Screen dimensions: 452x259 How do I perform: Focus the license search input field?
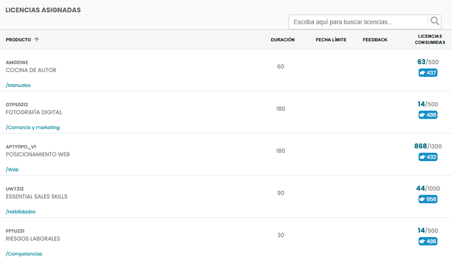[358, 22]
